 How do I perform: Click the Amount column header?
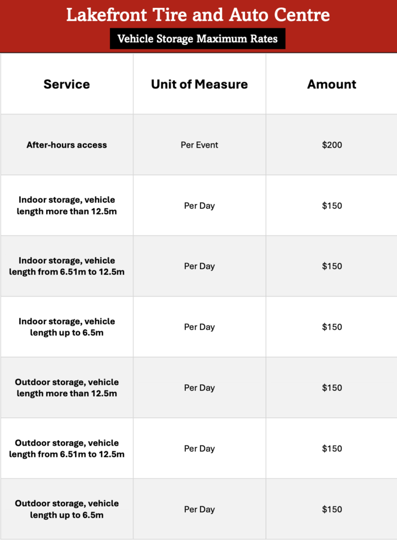[x=332, y=84]
